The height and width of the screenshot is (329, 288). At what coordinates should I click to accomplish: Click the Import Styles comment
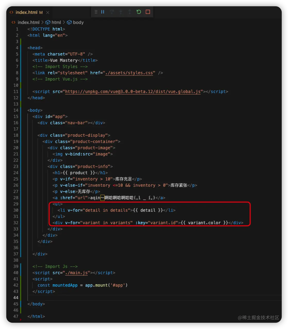[60, 67]
